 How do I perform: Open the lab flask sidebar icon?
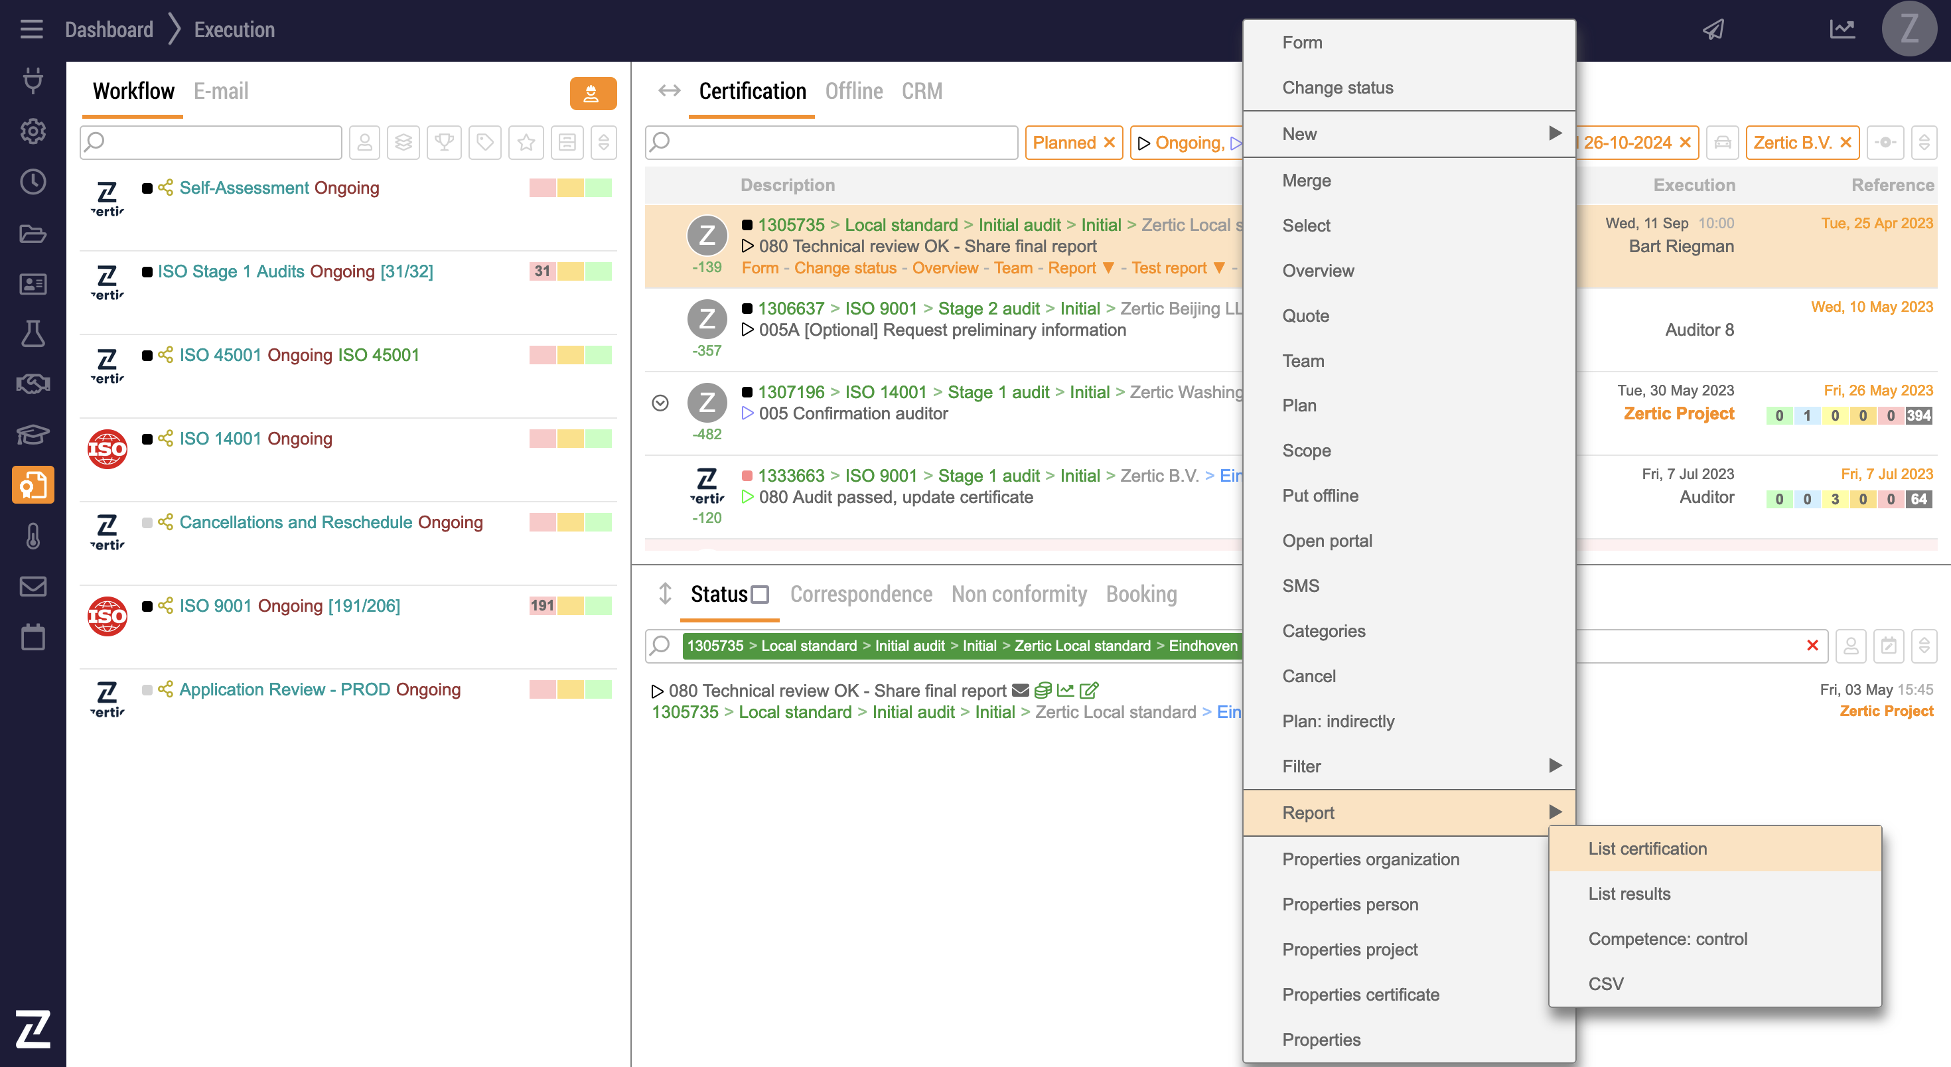33,334
